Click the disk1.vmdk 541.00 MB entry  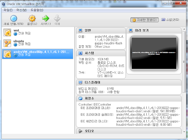pos(148,110)
